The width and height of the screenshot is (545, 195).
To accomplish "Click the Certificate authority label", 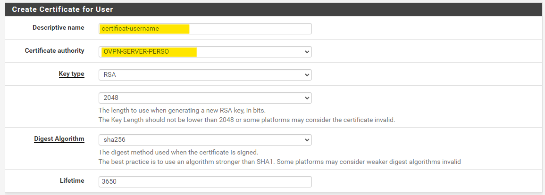I will [x=54, y=50].
